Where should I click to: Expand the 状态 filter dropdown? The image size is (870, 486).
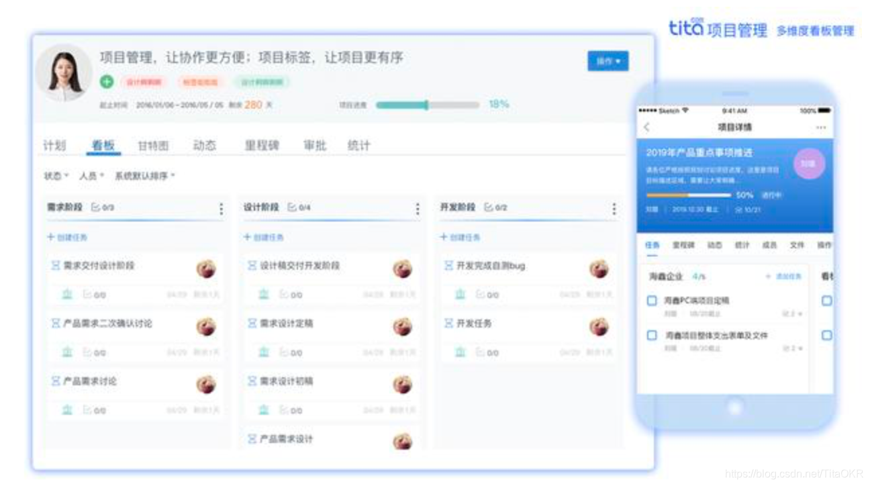tap(56, 176)
